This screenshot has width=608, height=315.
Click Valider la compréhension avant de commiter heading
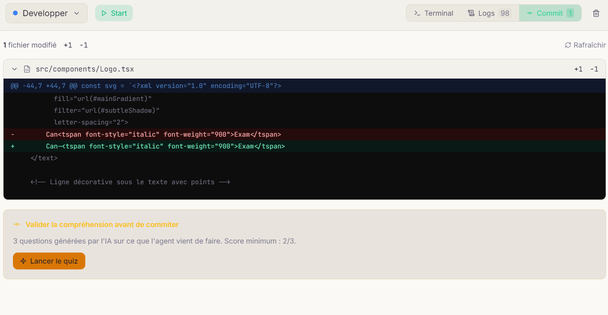click(102, 225)
